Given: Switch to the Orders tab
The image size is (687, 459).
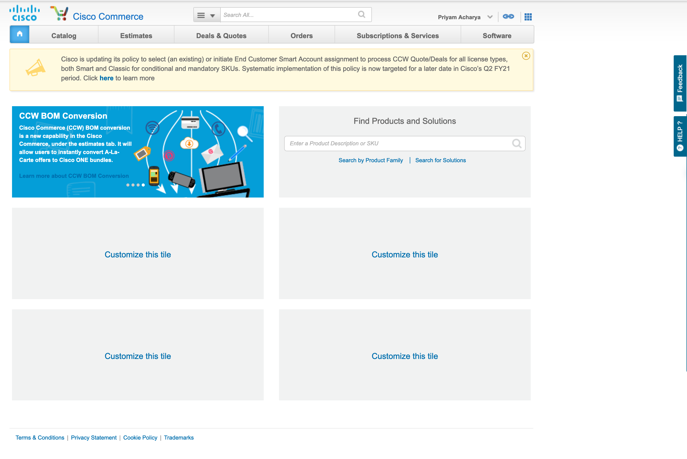Looking at the screenshot, I should point(301,35).
